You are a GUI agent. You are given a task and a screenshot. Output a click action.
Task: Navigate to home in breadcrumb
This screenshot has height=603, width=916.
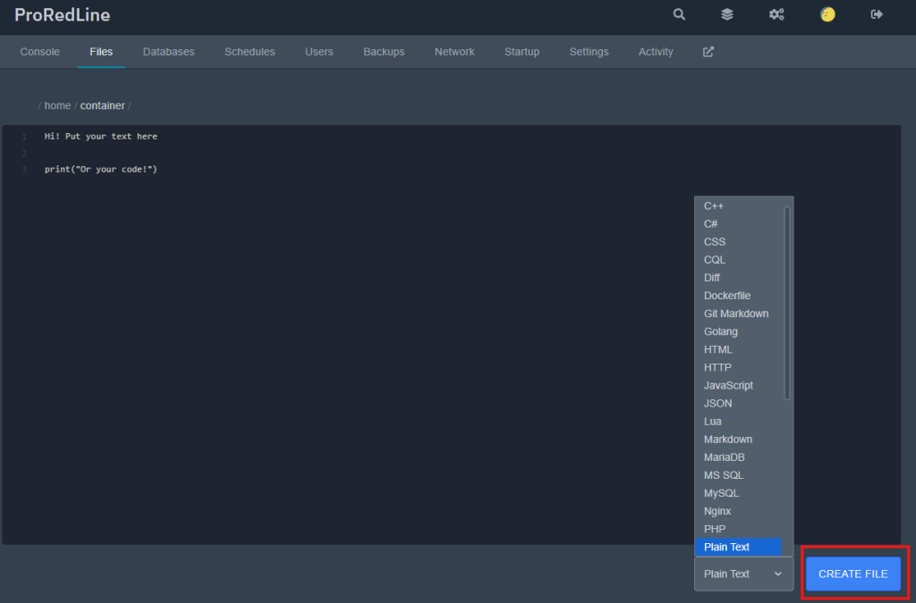[x=57, y=105]
